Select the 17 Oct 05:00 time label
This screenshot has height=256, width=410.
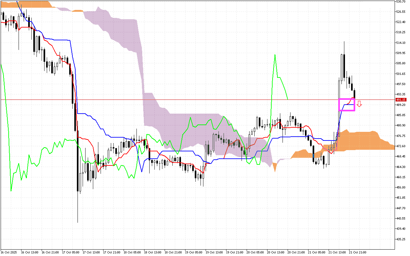pos(70,252)
